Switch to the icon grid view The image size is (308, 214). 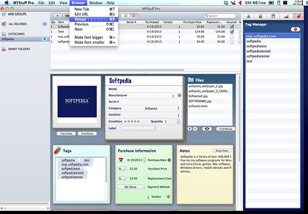(x=126, y=16)
